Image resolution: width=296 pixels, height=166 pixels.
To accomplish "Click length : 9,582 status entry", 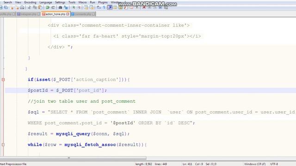I will pyautogui.click(x=143, y=164).
